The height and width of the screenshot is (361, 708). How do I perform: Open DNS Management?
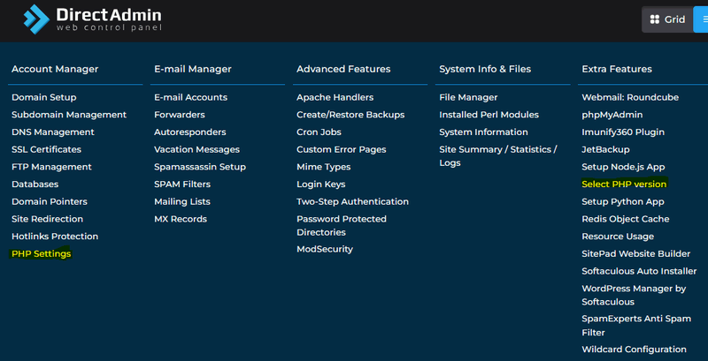52,132
